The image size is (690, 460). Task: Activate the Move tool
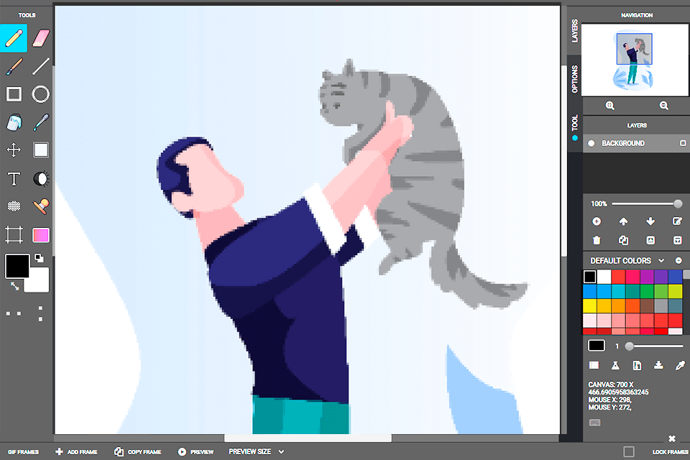(14, 149)
